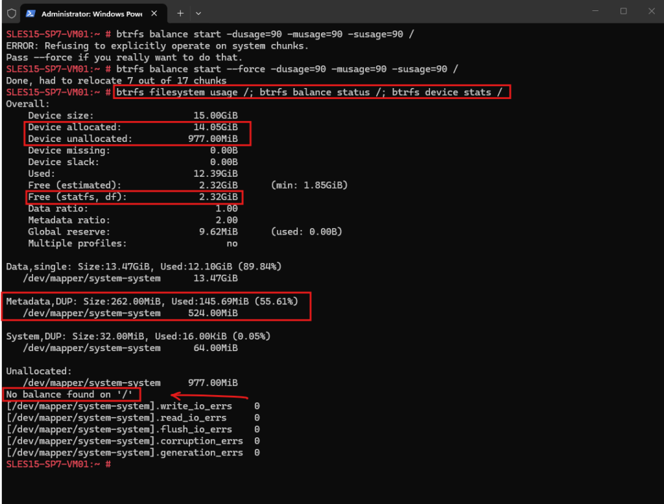The width and height of the screenshot is (664, 504).
Task: Click the Device unallocated 977.00MiB line
Action: coord(133,139)
